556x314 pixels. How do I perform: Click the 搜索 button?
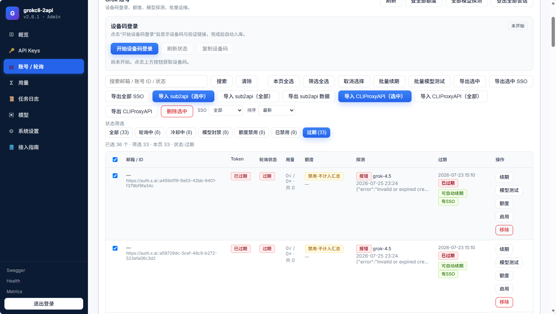tap(222, 81)
